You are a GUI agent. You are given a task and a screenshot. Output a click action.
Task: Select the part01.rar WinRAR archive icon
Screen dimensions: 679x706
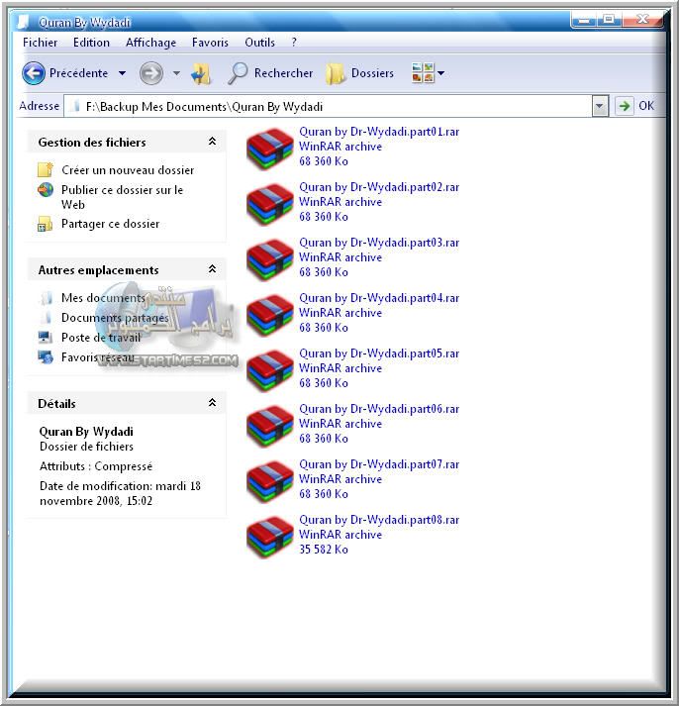(270, 148)
